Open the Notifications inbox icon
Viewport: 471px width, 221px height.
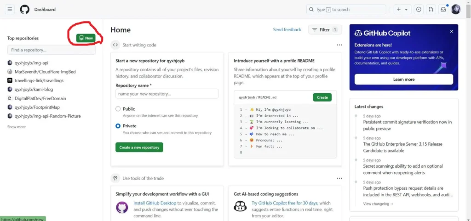[443, 9]
